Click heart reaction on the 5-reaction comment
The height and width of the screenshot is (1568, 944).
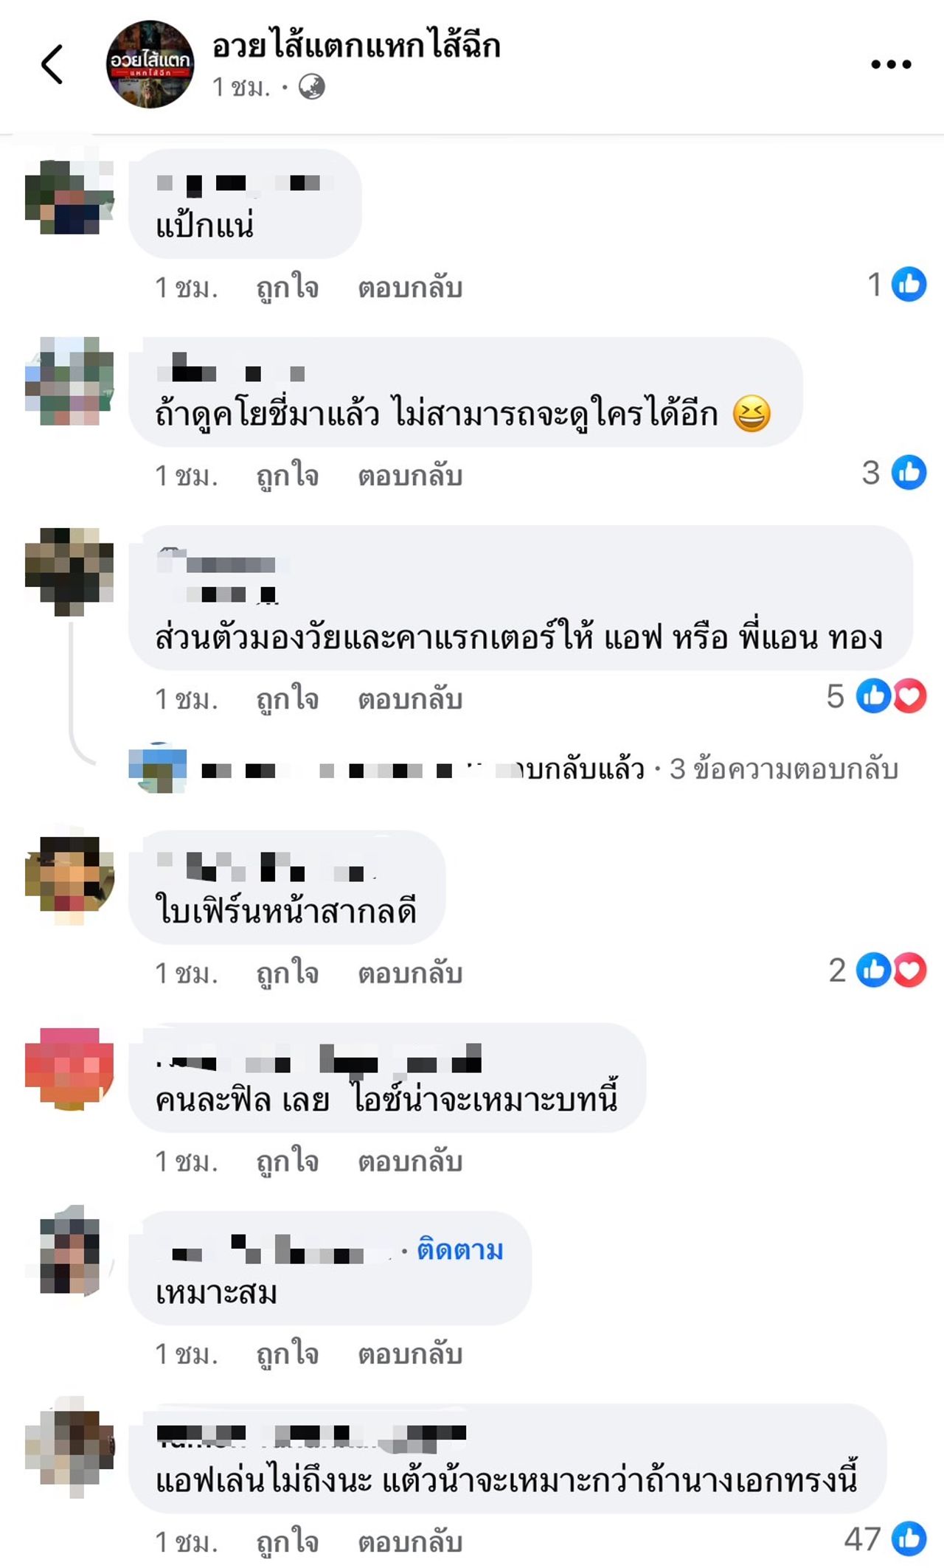[x=910, y=695]
